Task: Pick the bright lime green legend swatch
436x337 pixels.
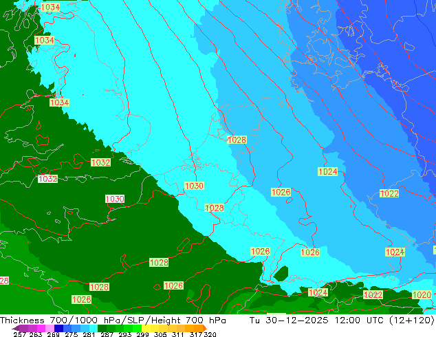Action: coord(137,328)
